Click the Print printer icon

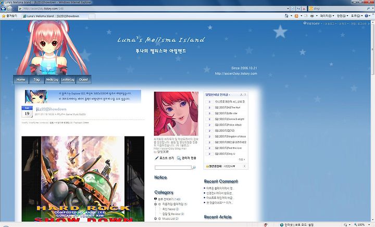[312, 16]
